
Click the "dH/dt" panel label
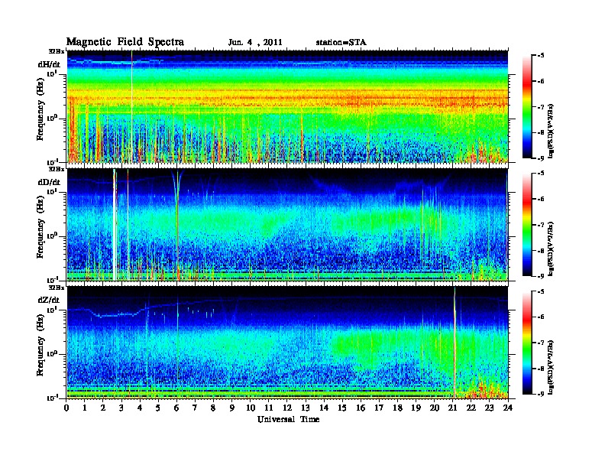point(49,64)
